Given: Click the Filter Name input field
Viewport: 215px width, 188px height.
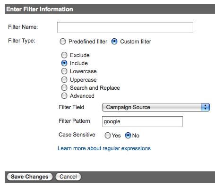Looking at the screenshot, I should [x=125, y=27].
